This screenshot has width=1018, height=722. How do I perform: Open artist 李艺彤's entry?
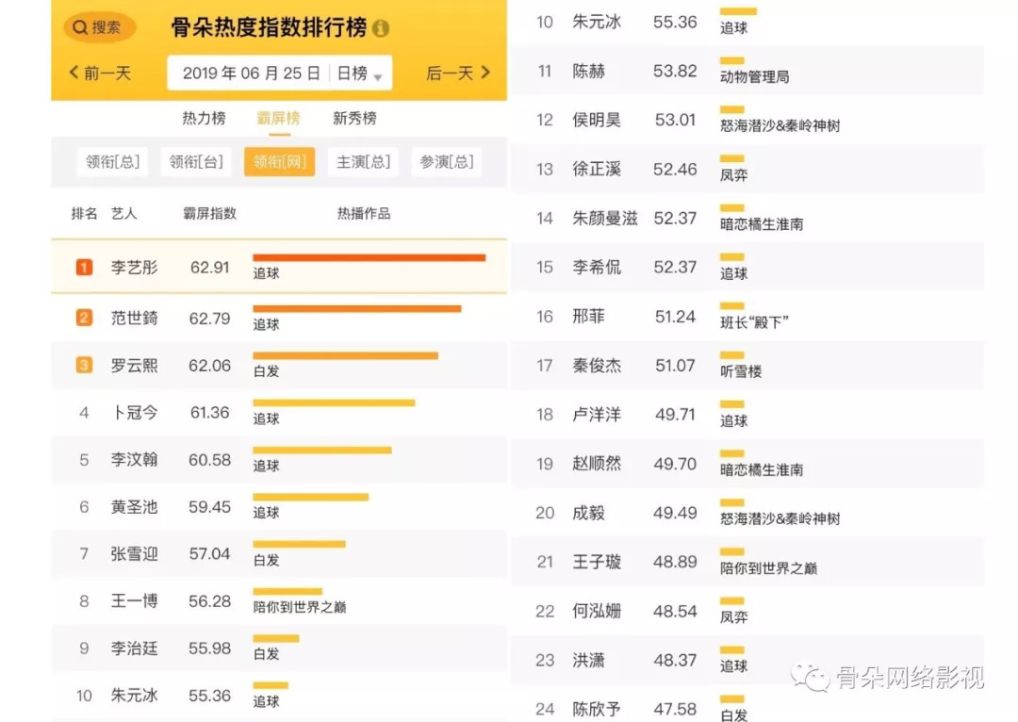pos(134,268)
